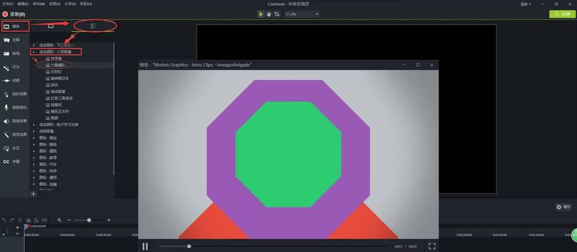
Task: Adjust the timeline zoom slider handle
Action: point(89,220)
